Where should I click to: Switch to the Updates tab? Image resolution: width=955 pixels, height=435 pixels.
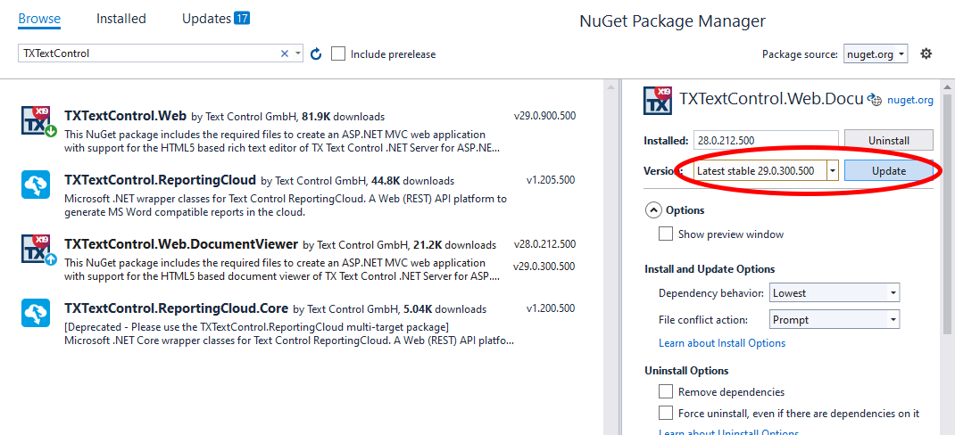click(206, 19)
